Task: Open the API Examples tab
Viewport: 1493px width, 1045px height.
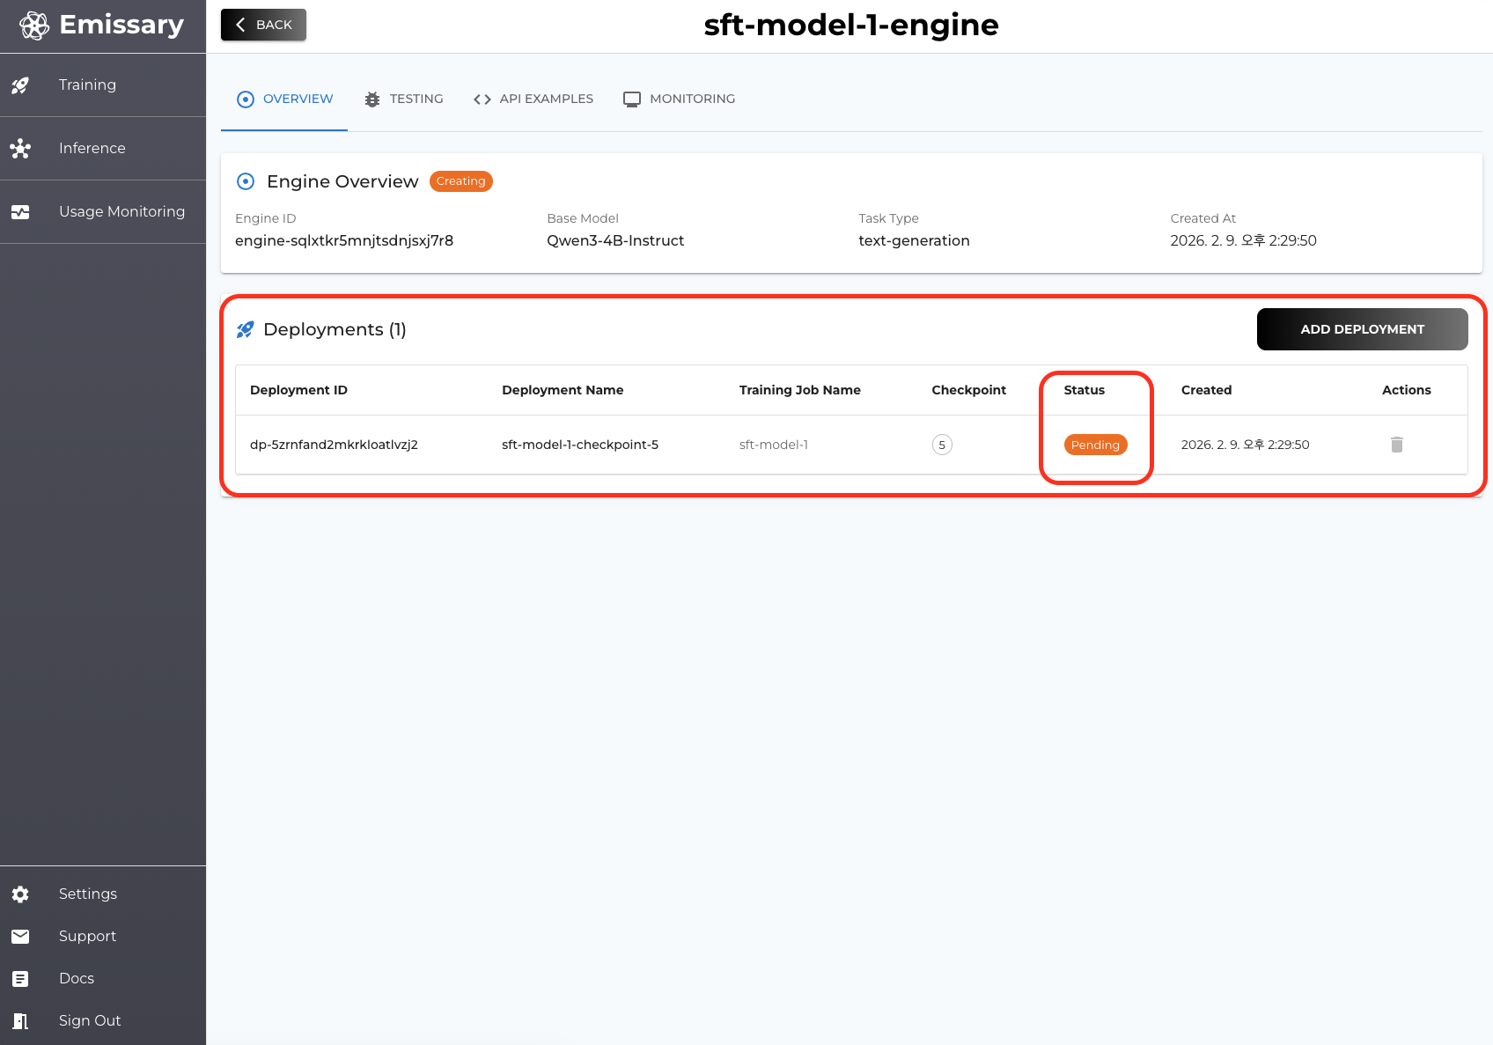Action: coord(533,99)
